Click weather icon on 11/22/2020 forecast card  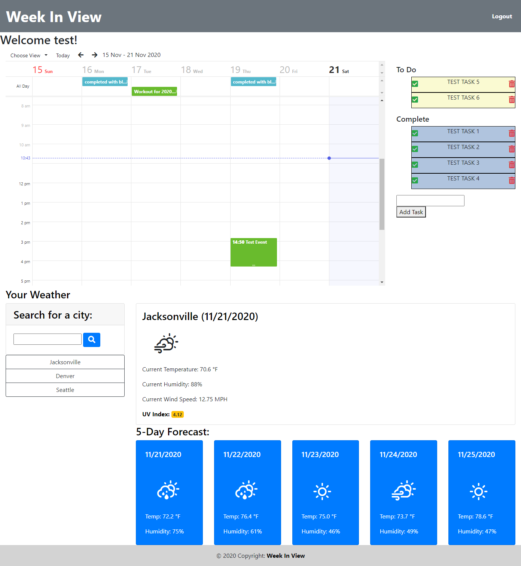[x=246, y=490]
